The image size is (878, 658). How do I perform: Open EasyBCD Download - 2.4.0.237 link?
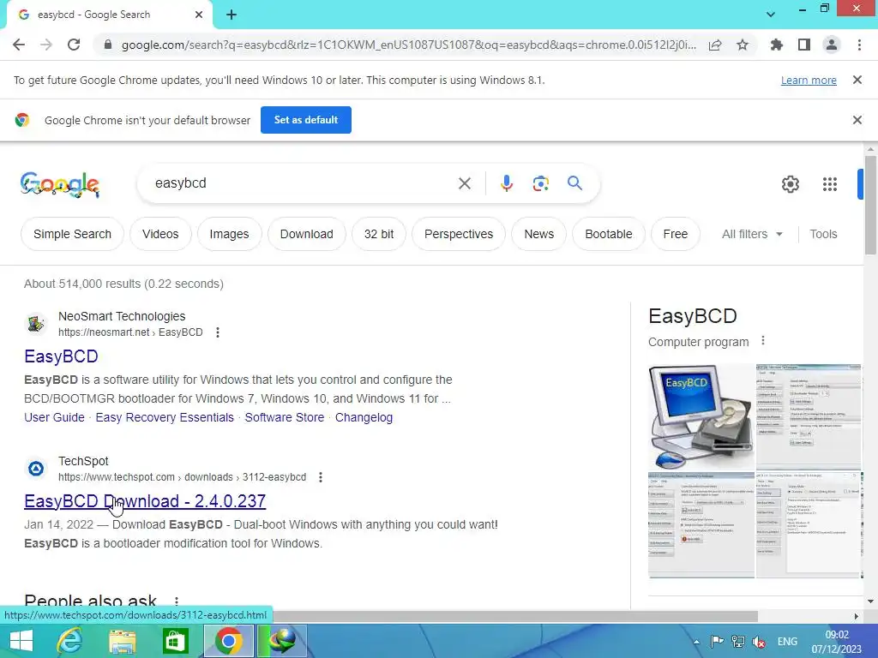pos(145,500)
